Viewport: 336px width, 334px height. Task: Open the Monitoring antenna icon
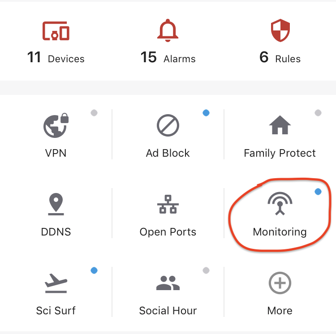pyautogui.click(x=280, y=203)
